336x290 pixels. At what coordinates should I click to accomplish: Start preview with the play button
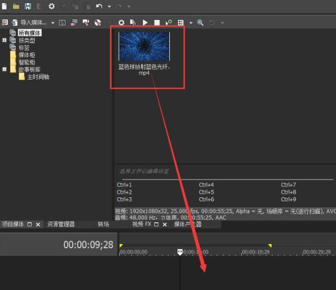(x=145, y=22)
